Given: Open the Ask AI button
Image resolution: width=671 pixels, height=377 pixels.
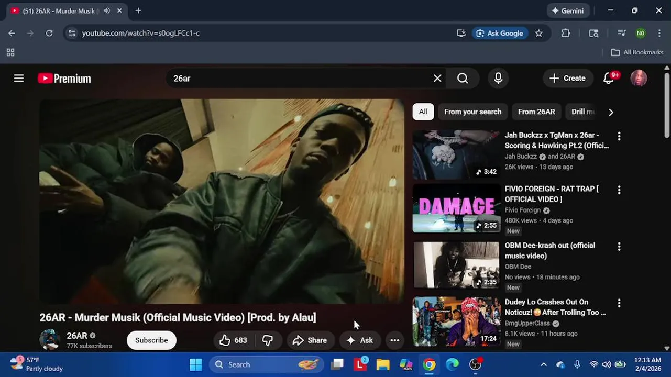Looking at the screenshot, I should 359,340.
